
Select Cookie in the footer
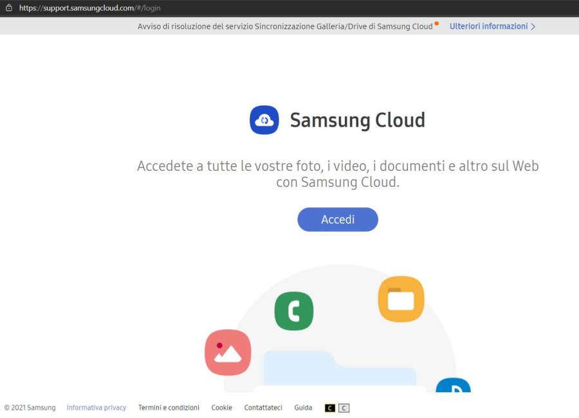(x=221, y=408)
